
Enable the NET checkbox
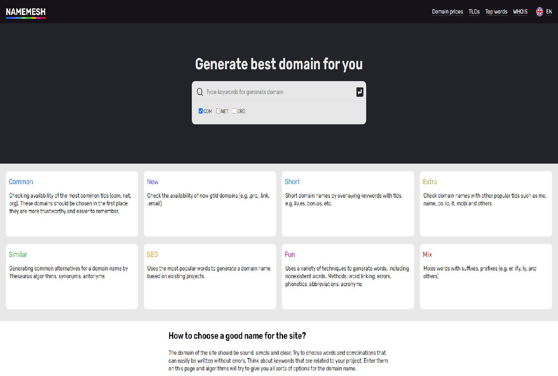[x=218, y=111]
